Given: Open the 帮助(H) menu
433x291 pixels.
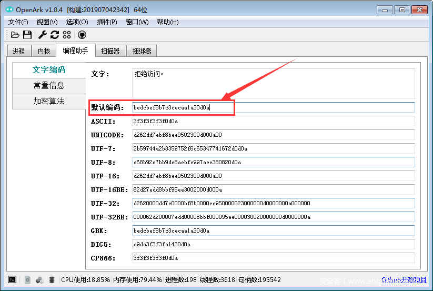Looking at the screenshot, I should (167, 22).
